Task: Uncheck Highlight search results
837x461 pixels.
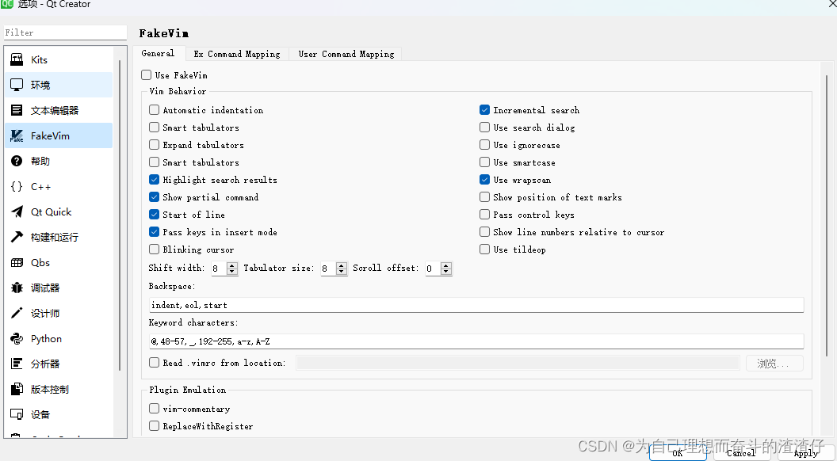Action: click(x=155, y=180)
